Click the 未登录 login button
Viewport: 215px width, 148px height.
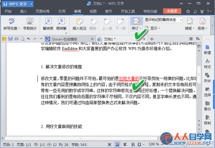(172, 11)
